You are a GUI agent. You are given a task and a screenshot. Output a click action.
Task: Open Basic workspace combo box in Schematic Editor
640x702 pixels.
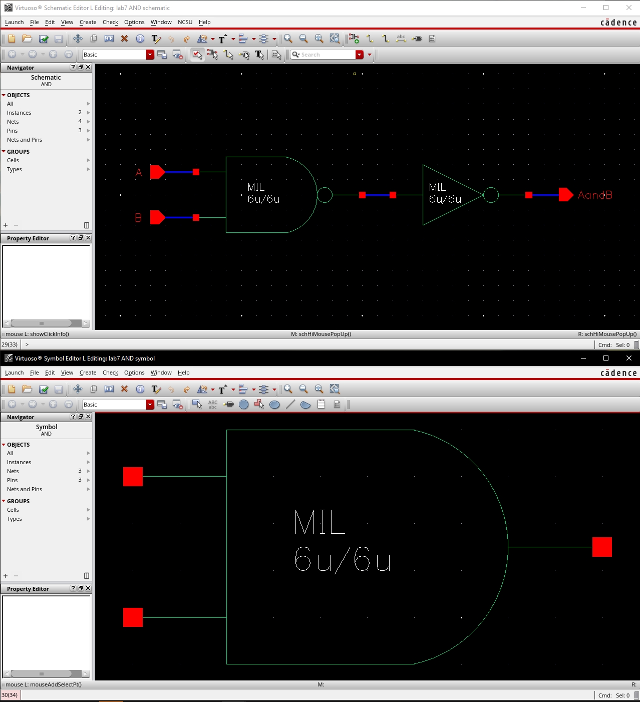pyautogui.click(x=118, y=55)
